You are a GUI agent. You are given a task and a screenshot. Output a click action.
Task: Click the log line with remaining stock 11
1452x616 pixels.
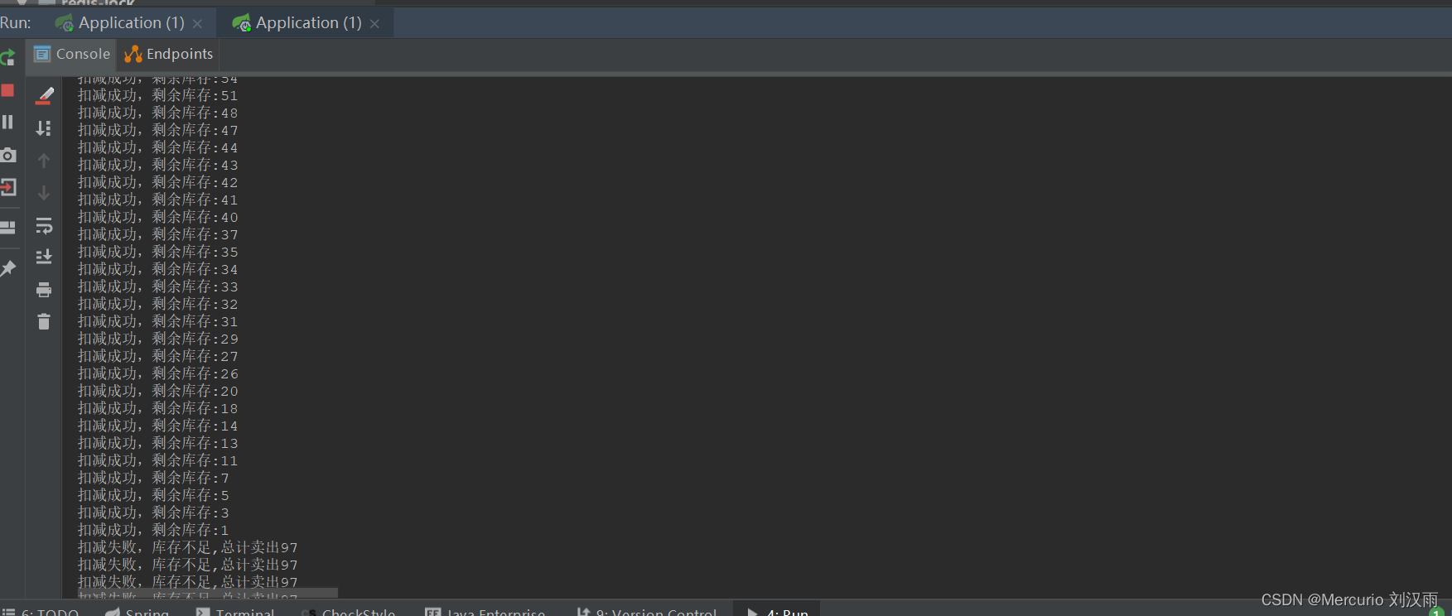pyautogui.click(x=158, y=461)
